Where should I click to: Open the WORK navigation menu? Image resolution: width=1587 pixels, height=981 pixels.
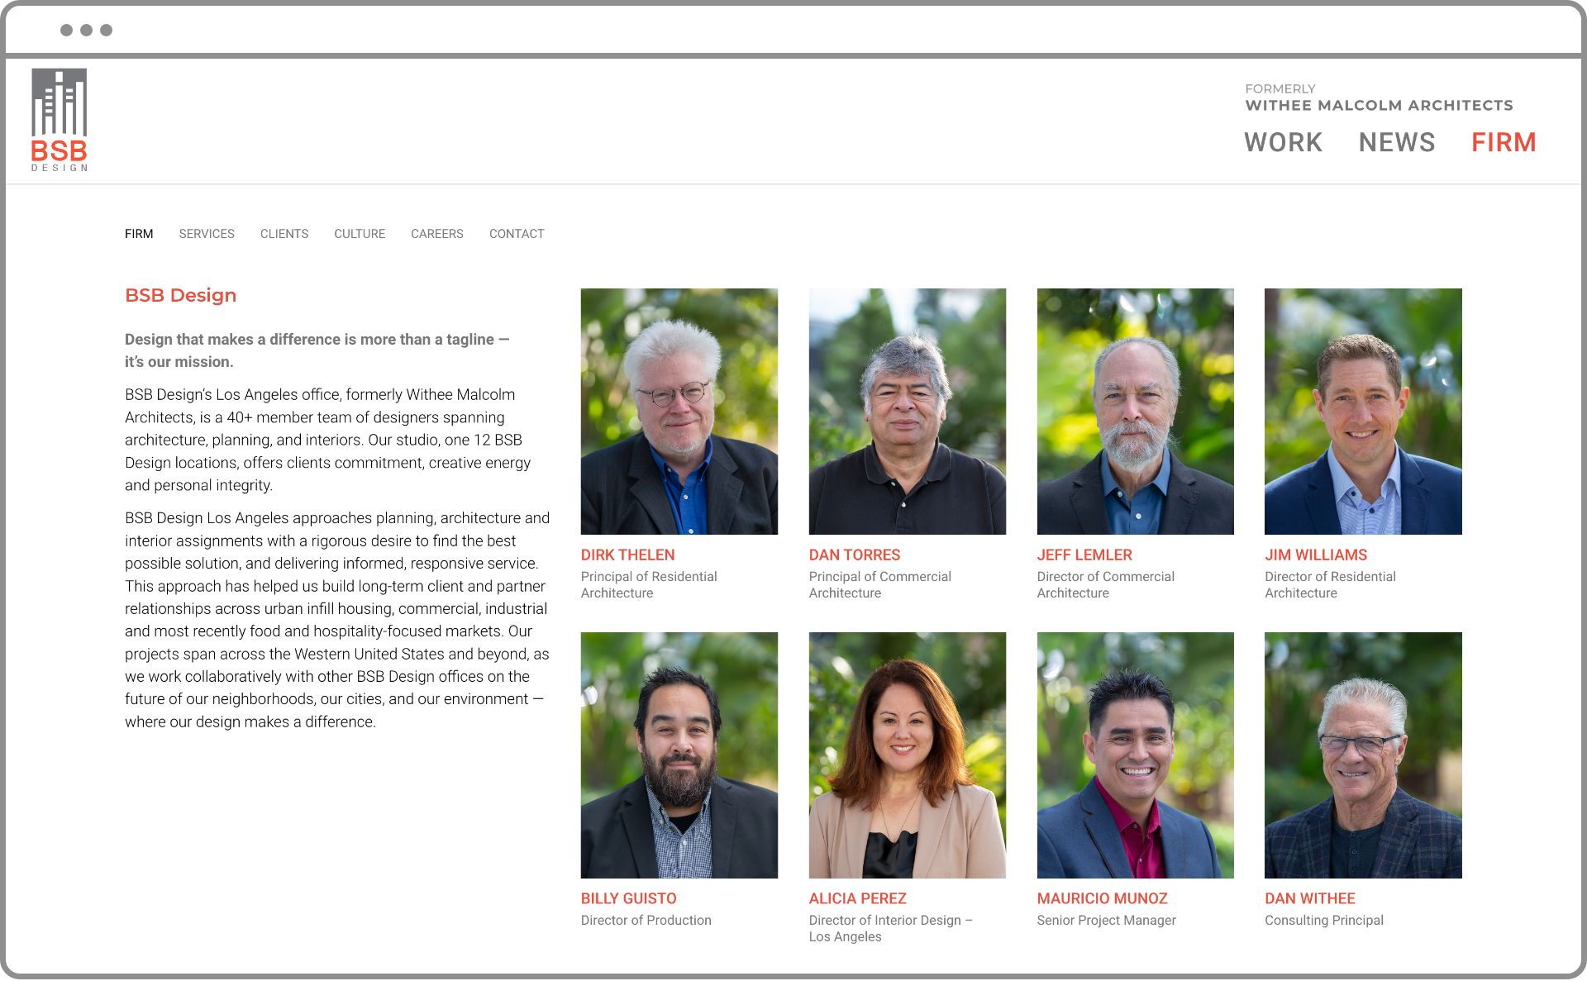1283,142
